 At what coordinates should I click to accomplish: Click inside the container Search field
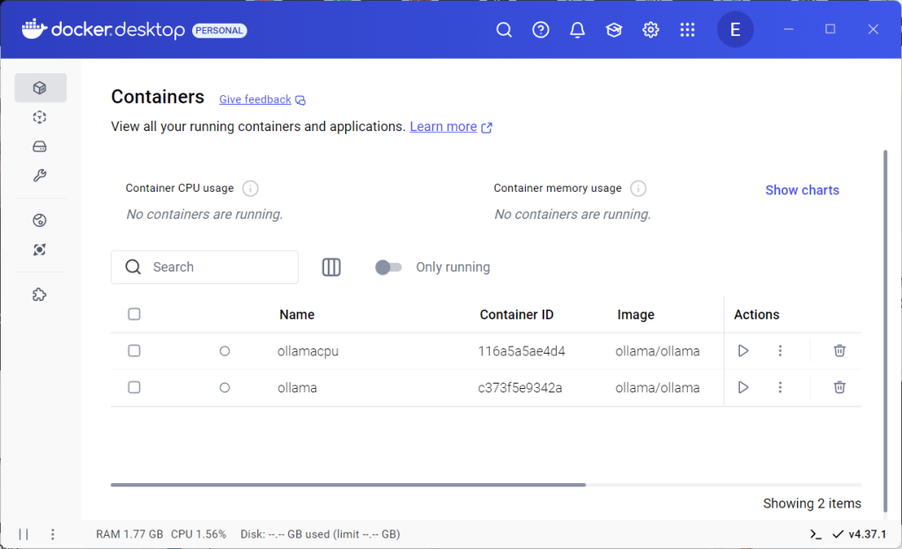204,267
